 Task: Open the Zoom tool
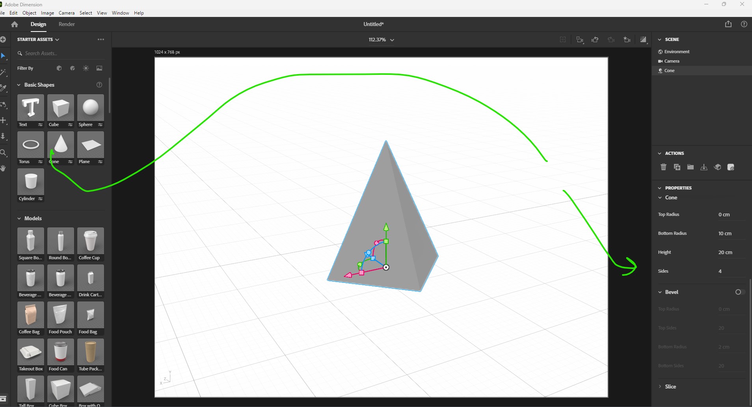click(x=4, y=153)
